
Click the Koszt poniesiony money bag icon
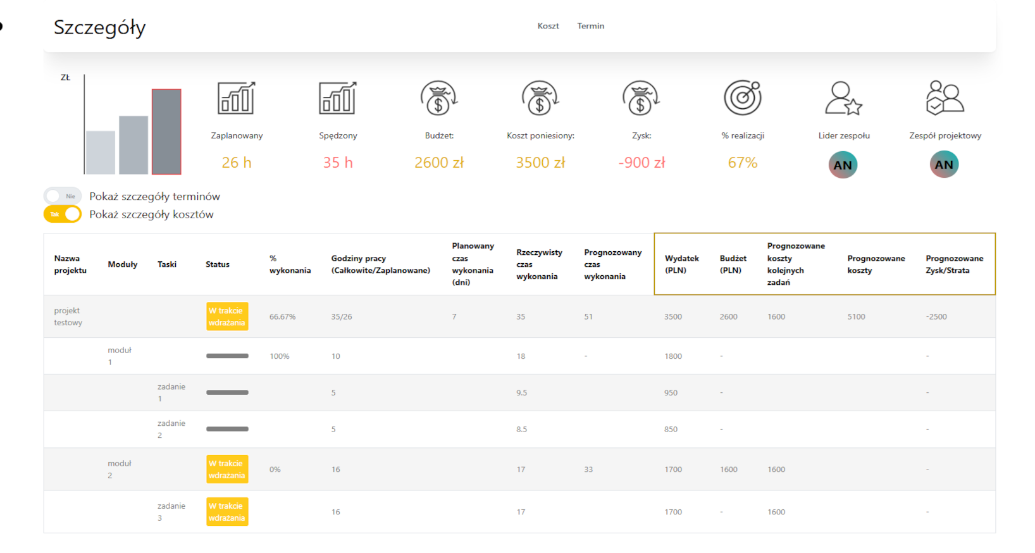[540, 98]
